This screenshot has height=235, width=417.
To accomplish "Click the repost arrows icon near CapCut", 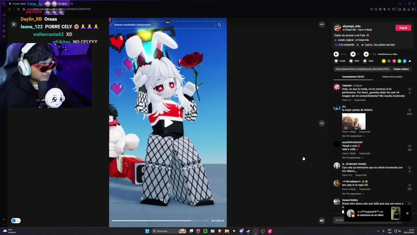I will click(x=358, y=45).
